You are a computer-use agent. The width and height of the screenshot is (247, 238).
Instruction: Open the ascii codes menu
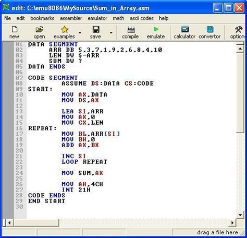coord(142,18)
